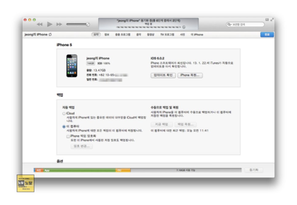Image resolution: width=297 pixels, height=205 pixels.
Task: Click sync spinner icon beside jeong의 iPhone
Action: (50, 34)
